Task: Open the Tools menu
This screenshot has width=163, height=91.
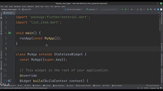Action: coord(47,6)
